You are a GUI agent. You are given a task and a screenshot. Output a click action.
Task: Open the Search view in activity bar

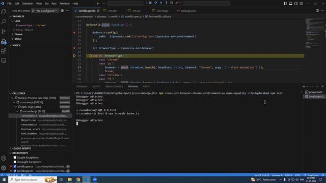[4, 21]
